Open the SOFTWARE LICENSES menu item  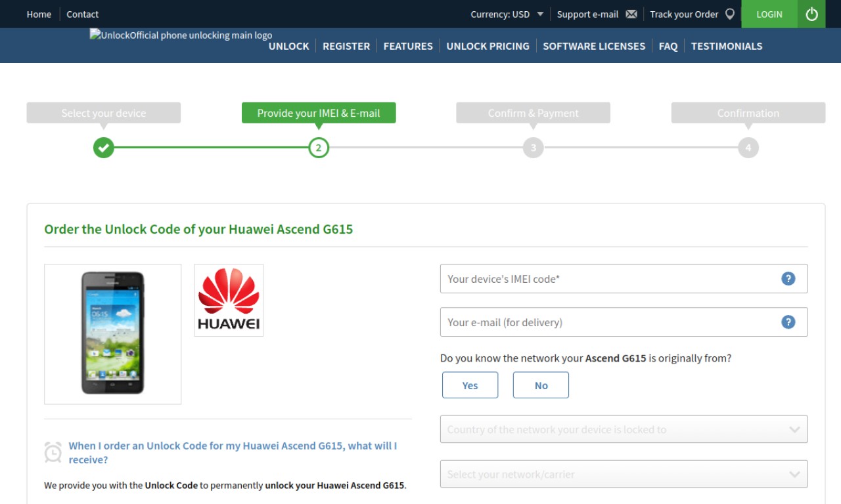594,46
